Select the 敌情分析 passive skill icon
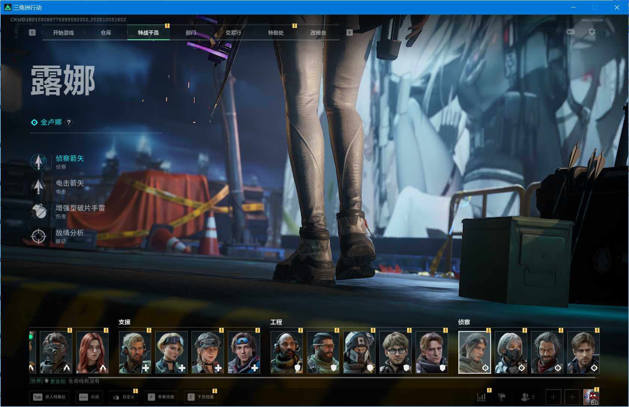This screenshot has height=407, width=629. pyautogui.click(x=38, y=236)
